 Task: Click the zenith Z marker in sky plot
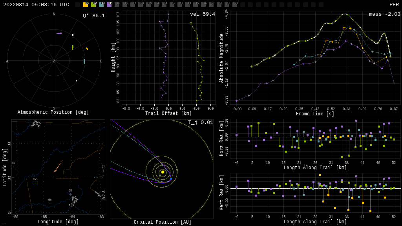pos(54,61)
